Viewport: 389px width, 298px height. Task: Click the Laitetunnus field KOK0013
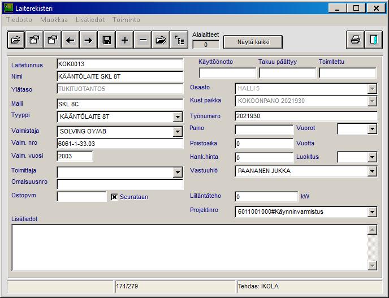(x=120, y=64)
